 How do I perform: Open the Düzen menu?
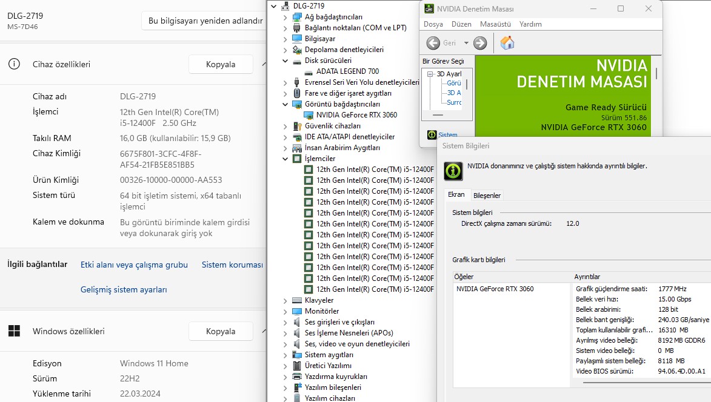(461, 24)
